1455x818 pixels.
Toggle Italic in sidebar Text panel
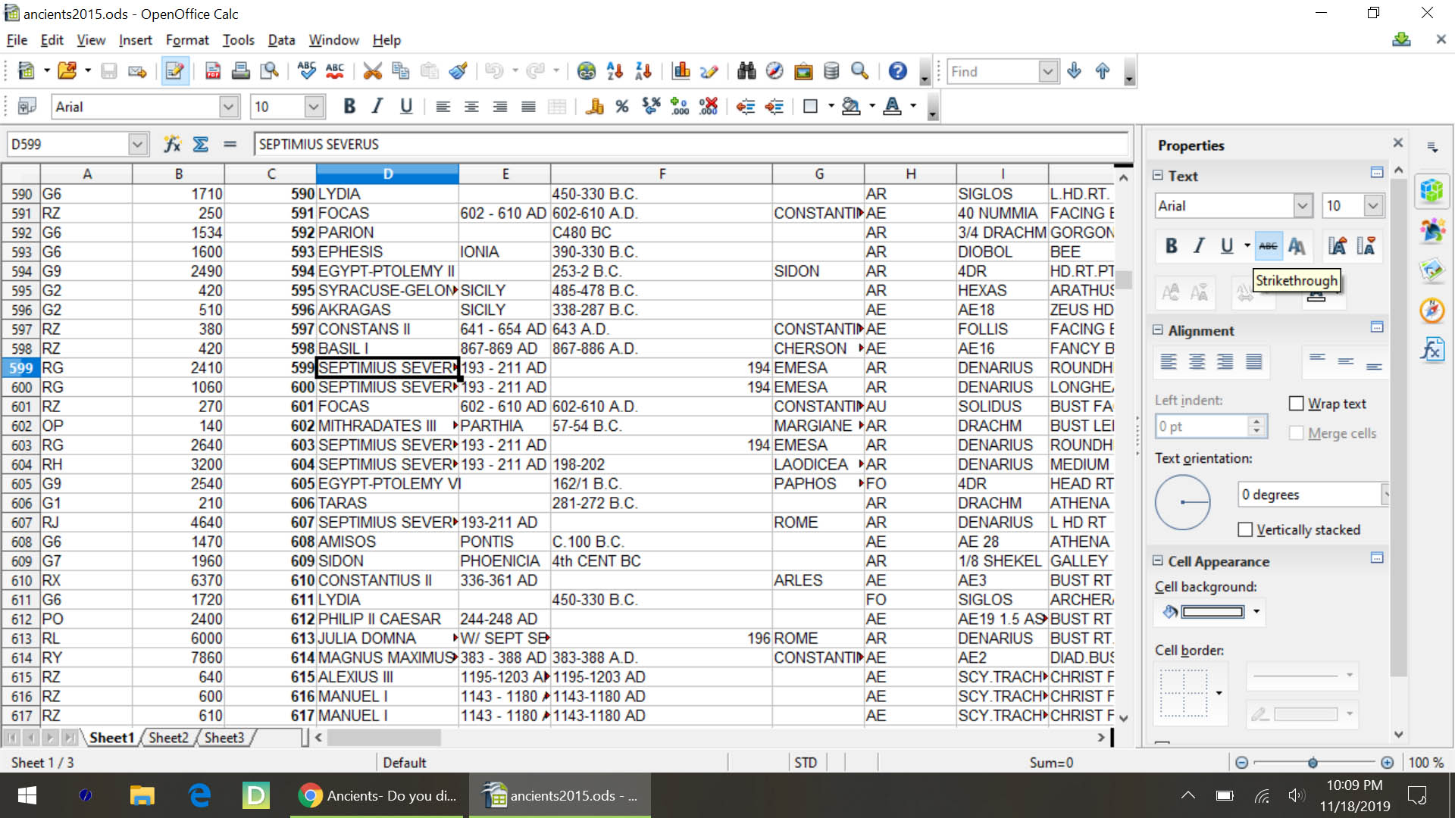pyautogui.click(x=1199, y=246)
